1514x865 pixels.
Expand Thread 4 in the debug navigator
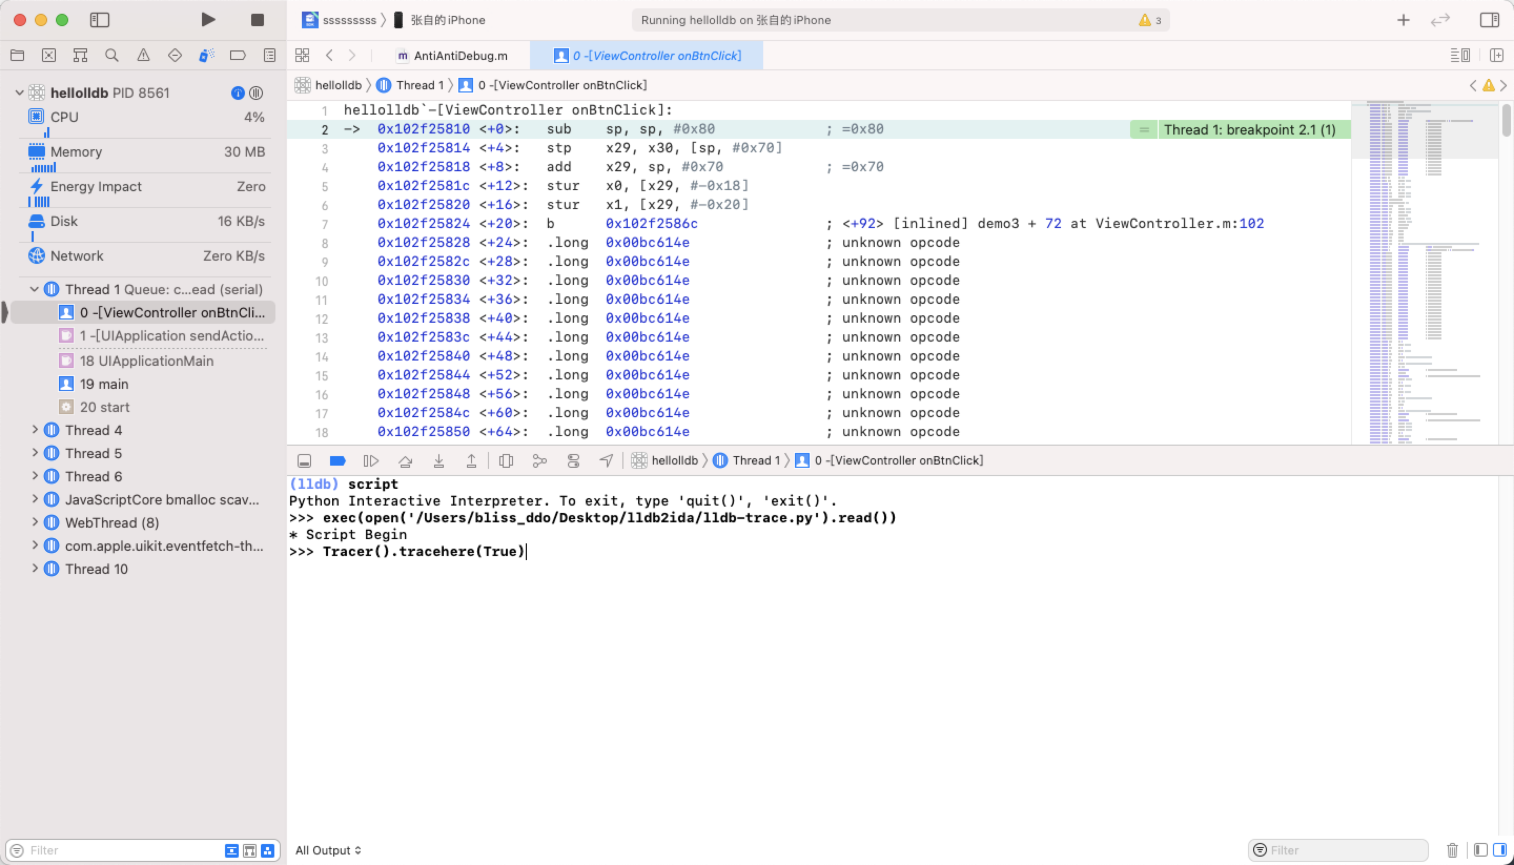pyautogui.click(x=35, y=429)
